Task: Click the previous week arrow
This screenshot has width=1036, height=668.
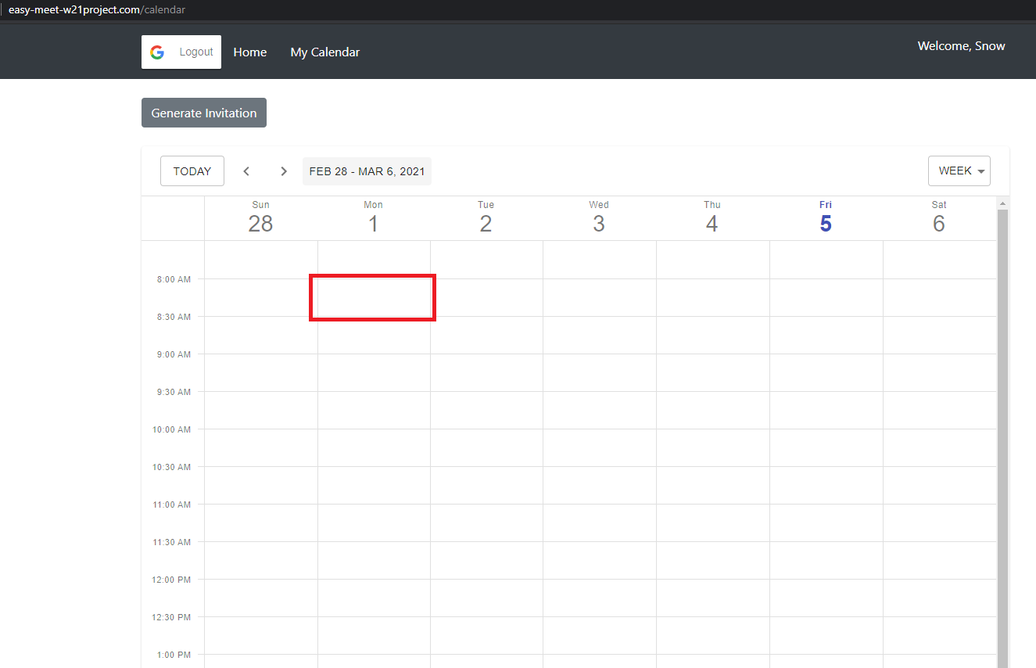Action: coord(246,171)
